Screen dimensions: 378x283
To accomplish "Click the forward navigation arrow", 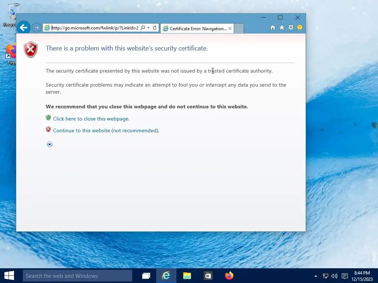I will 37,28.
